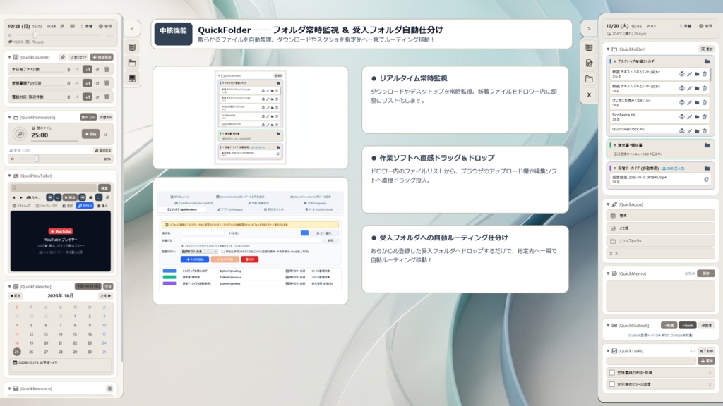Copy the 2026-10-15 mp4 file with its copy icon

tap(706, 179)
